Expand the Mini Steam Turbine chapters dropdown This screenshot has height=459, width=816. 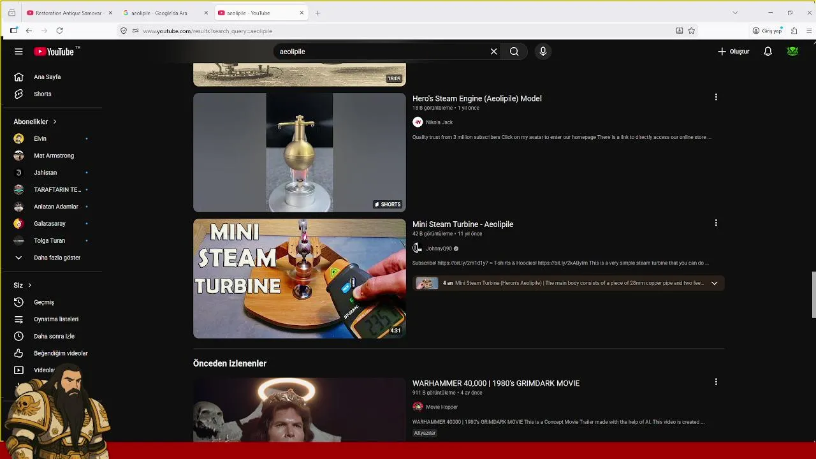tap(714, 283)
